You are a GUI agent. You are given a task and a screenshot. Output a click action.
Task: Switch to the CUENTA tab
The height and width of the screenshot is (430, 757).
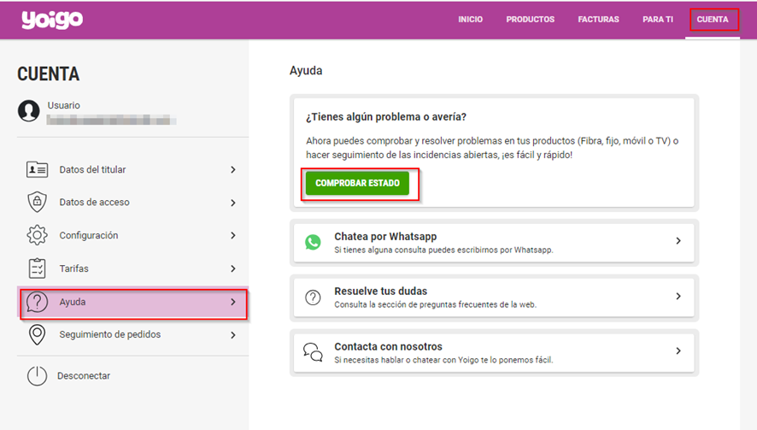point(713,20)
